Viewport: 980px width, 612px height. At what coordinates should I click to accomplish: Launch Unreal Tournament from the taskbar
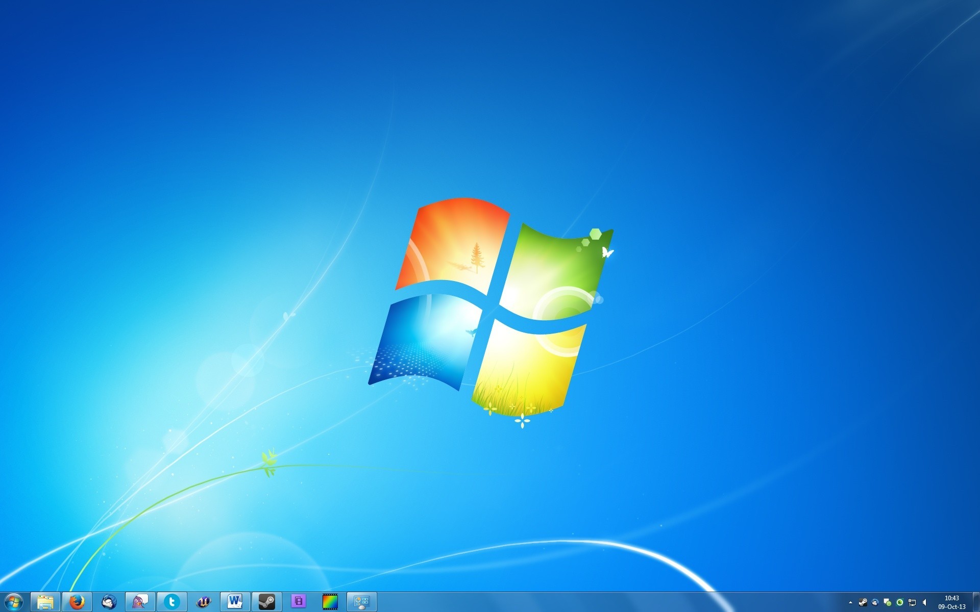click(x=203, y=602)
